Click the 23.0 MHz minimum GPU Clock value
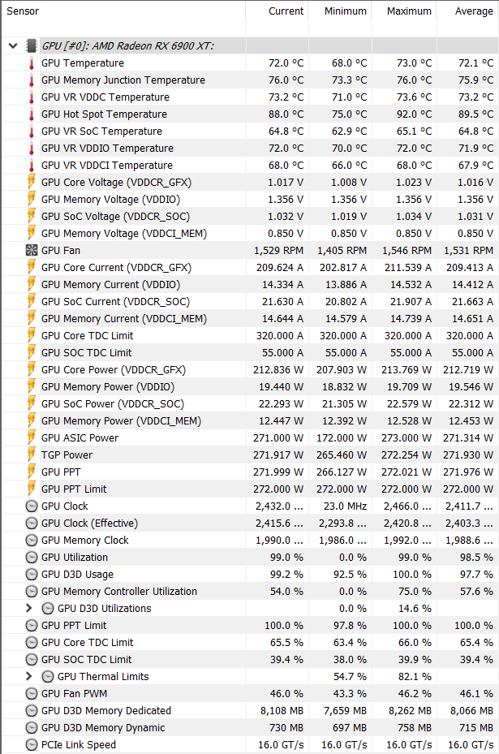The width and height of the screenshot is (499, 754). pyautogui.click(x=345, y=506)
